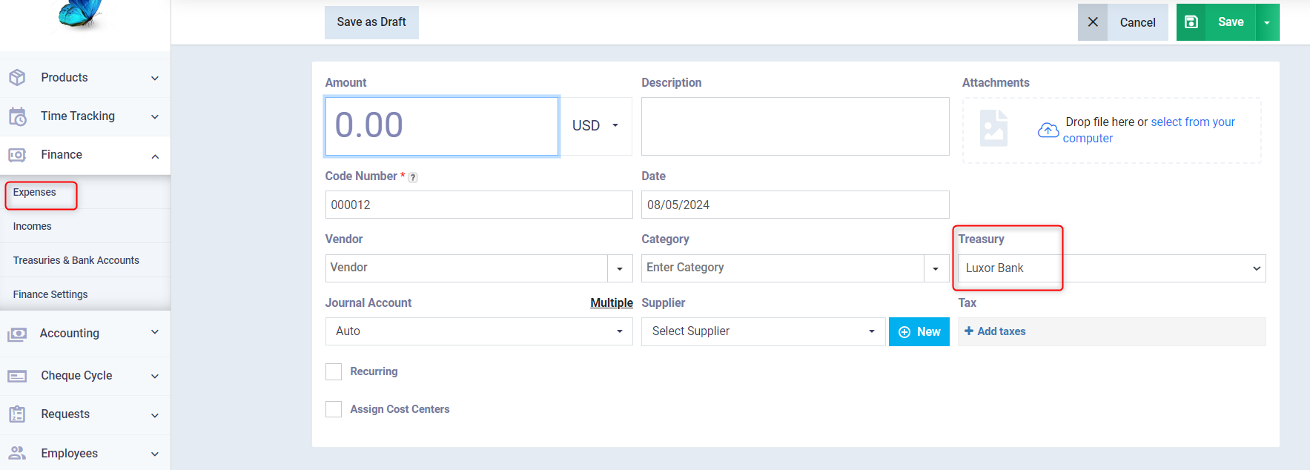Click into the Description text box
1310x470 pixels.
point(795,126)
